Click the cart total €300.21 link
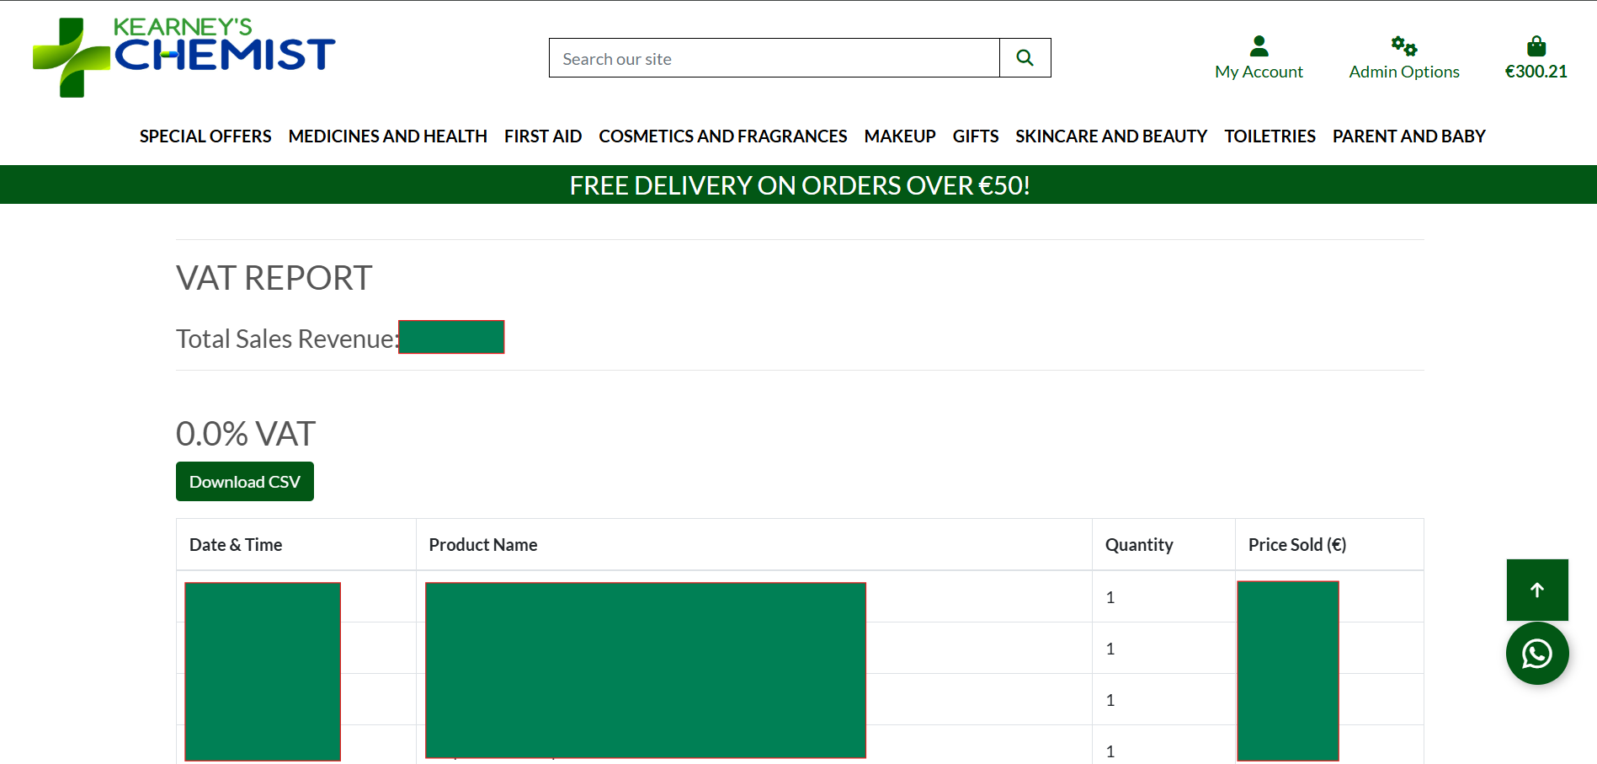The width and height of the screenshot is (1597, 764). [x=1536, y=71]
